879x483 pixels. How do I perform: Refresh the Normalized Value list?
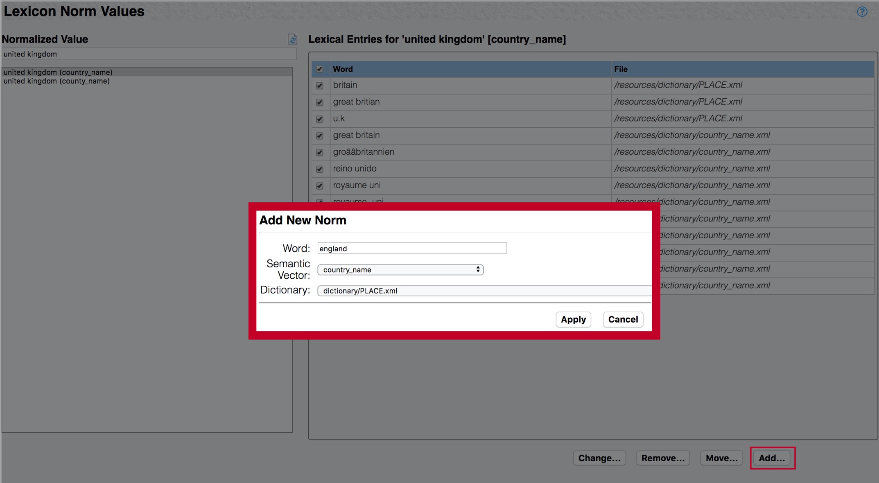coord(292,39)
